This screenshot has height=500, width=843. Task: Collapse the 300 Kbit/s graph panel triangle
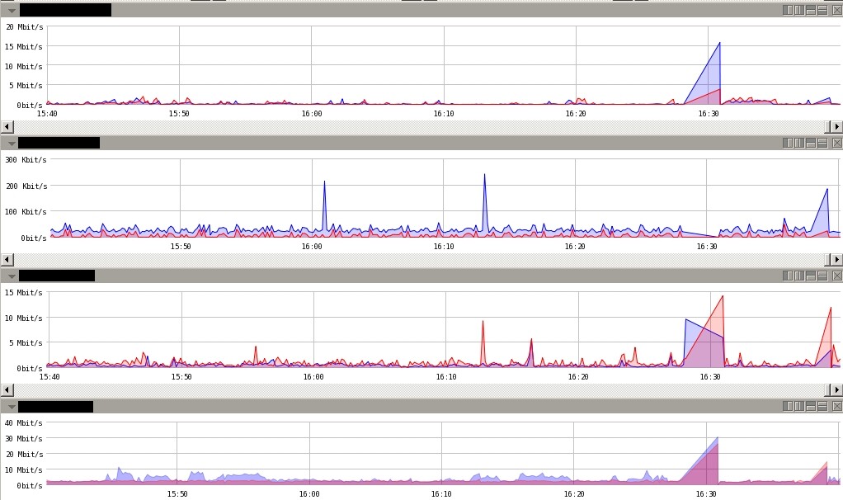click(x=12, y=143)
